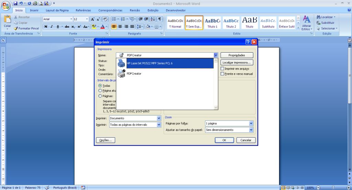Select the Todas radio button
Screen dimensions: 352x190
100,86
